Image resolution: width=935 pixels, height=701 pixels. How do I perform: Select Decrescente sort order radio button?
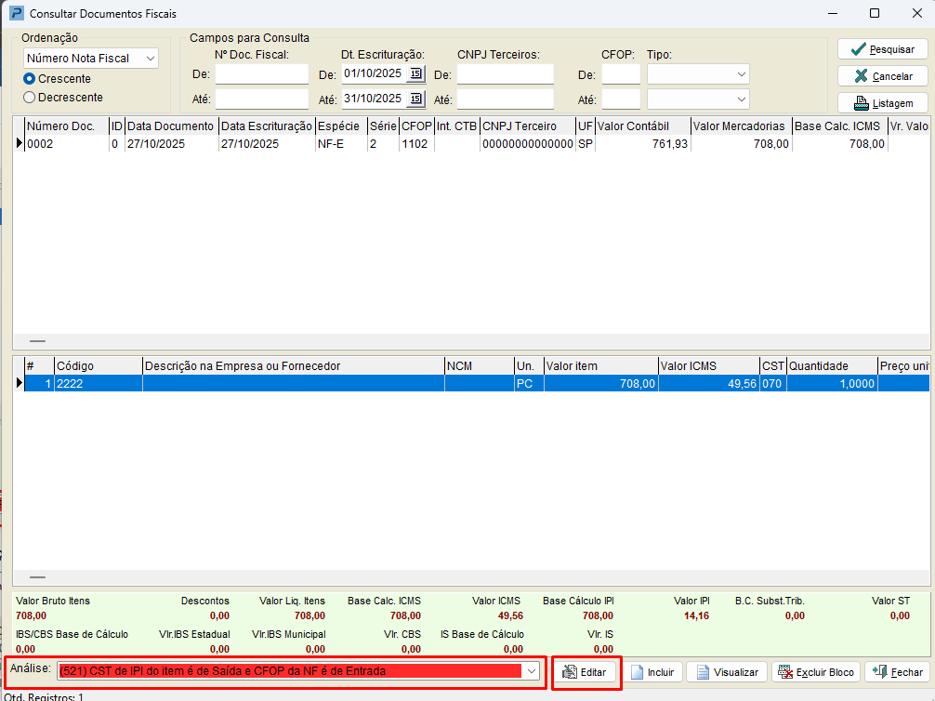(30, 97)
